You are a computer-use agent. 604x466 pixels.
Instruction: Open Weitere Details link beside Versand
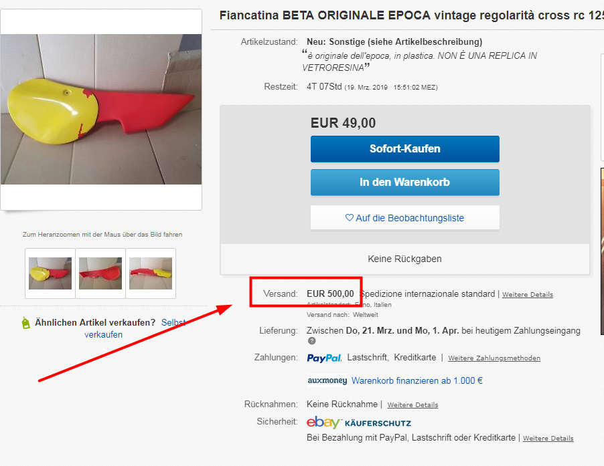tap(527, 295)
